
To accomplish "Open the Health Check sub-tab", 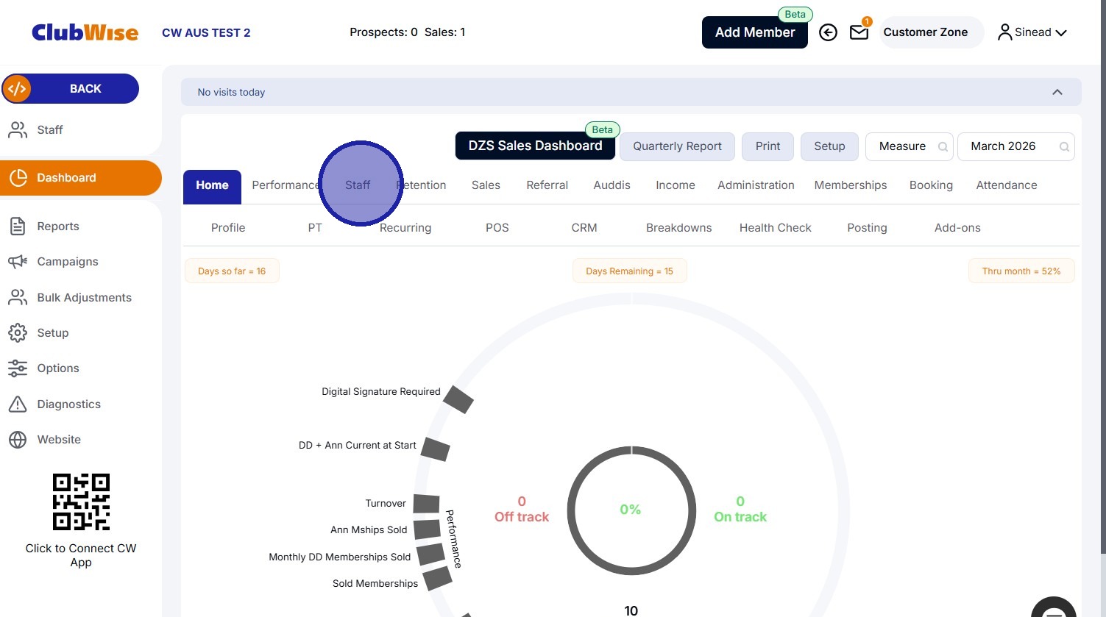I will click(x=776, y=228).
